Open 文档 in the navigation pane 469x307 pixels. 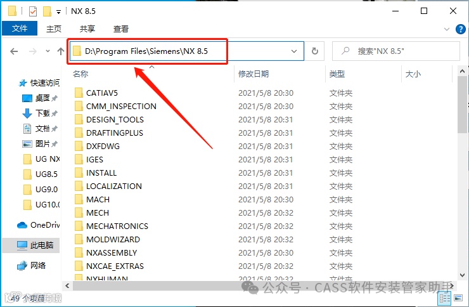coord(39,129)
